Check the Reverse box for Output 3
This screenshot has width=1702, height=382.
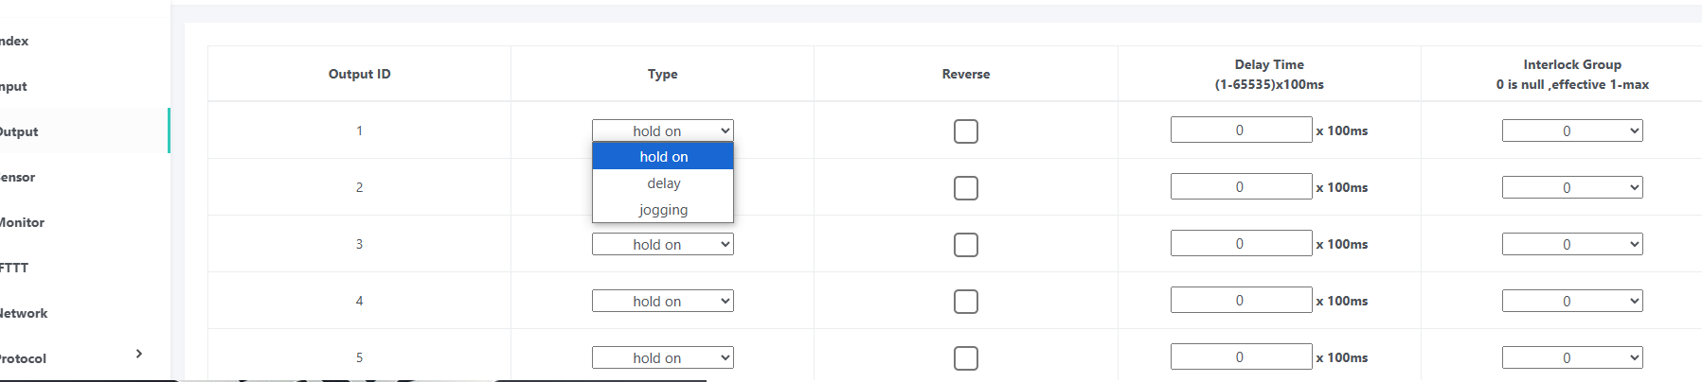point(965,245)
